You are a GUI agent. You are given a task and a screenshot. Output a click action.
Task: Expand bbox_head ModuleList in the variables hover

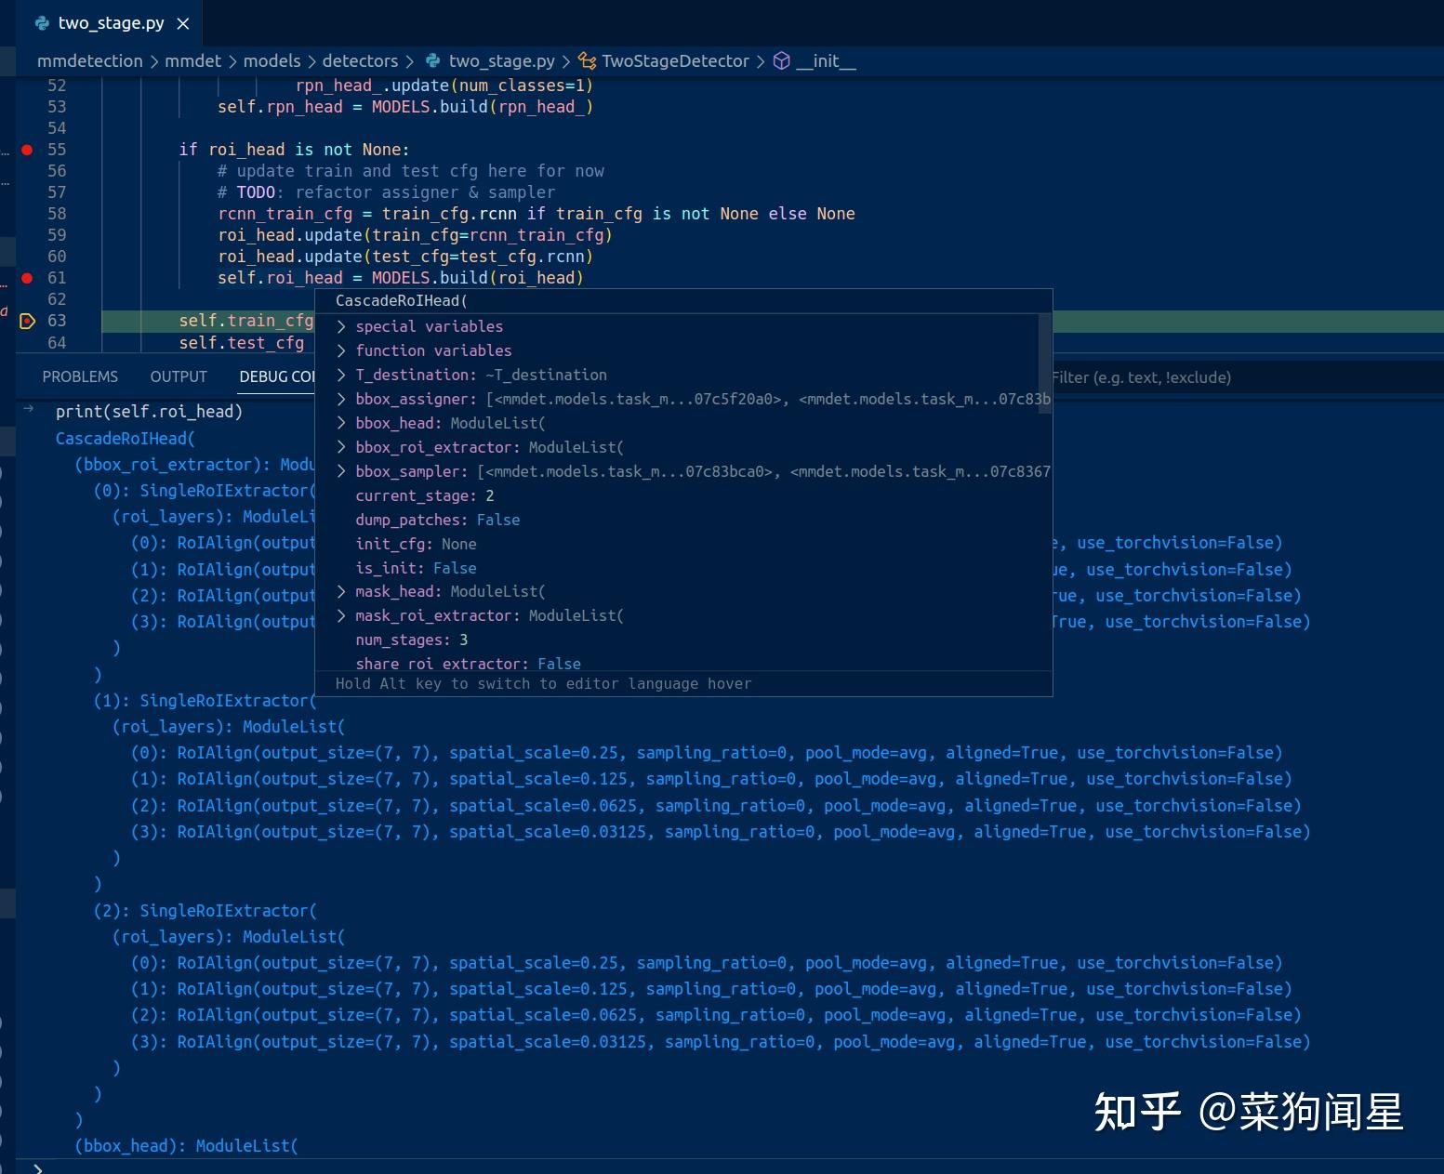click(340, 423)
